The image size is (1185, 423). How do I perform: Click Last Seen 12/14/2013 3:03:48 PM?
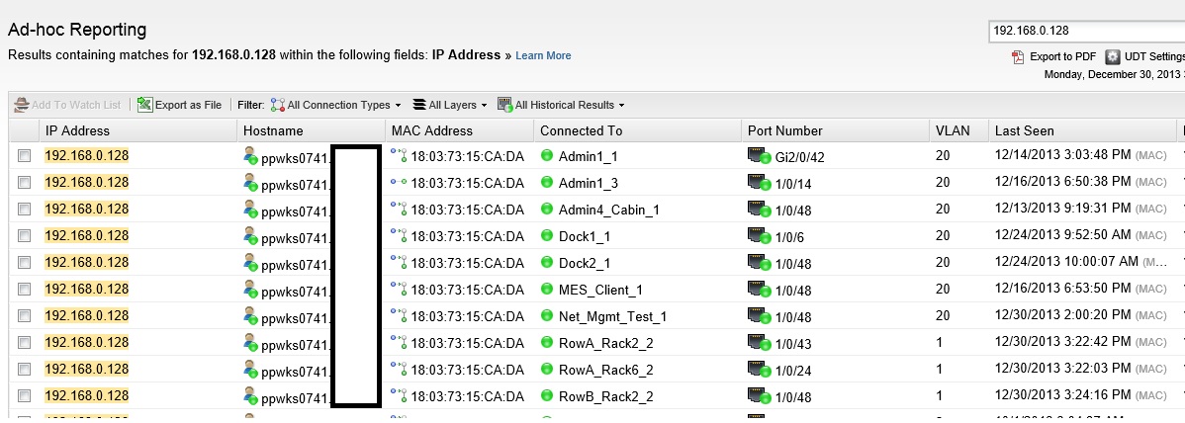tap(1062, 156)
